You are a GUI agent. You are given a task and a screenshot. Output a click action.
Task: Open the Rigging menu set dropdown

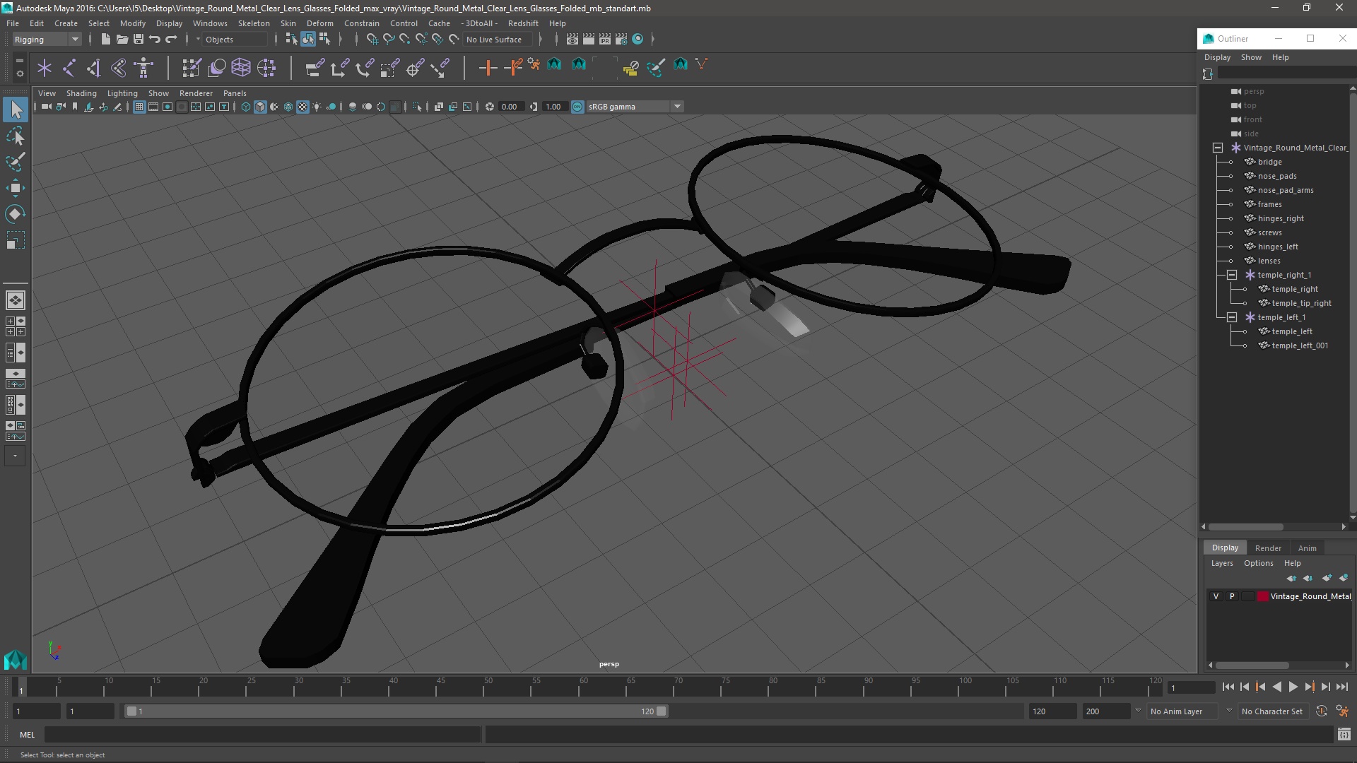[47, 40]
